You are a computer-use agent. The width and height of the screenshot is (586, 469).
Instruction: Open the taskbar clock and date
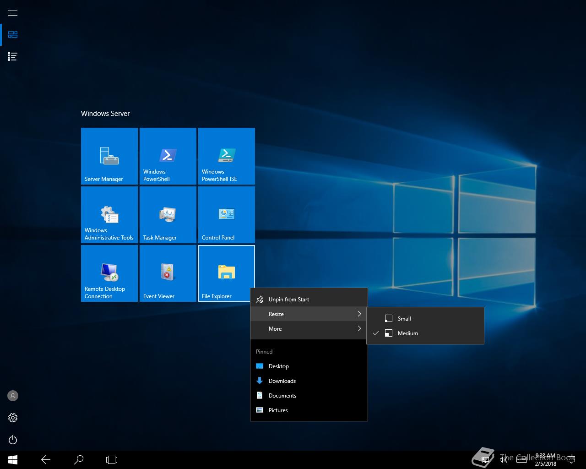[x=545, y=460]
